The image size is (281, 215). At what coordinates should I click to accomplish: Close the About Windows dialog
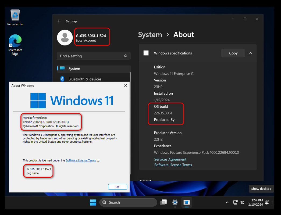coord(126,85)
